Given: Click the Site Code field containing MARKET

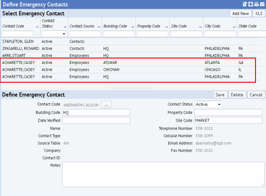Looking at the screenshot, I should tap(228, 121).
